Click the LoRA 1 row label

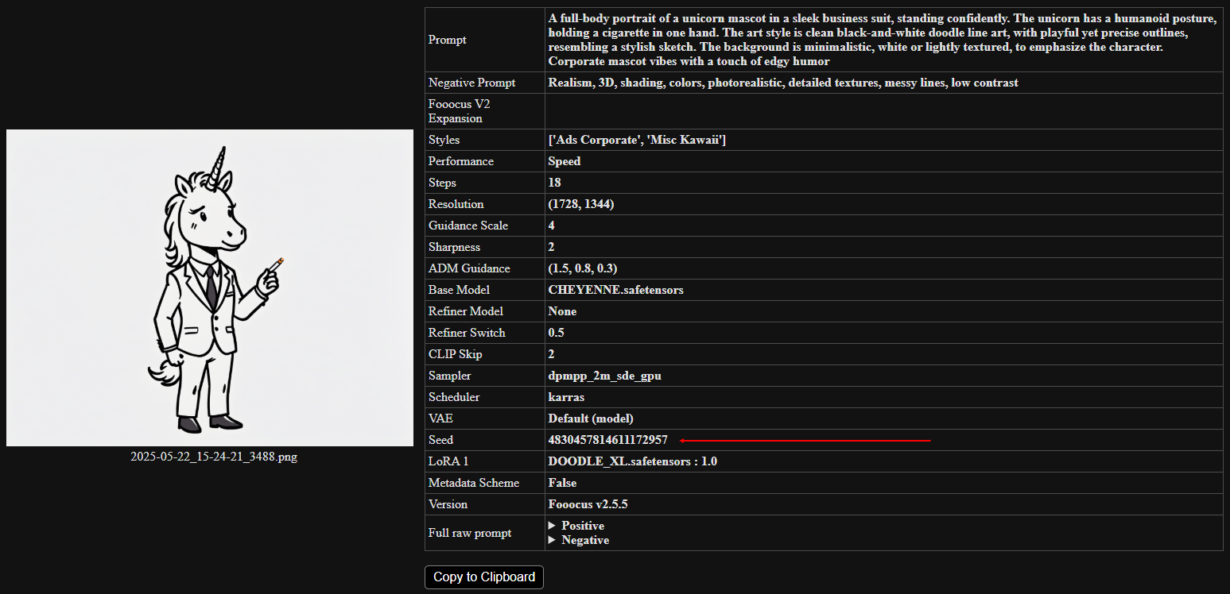pos(449,461)
